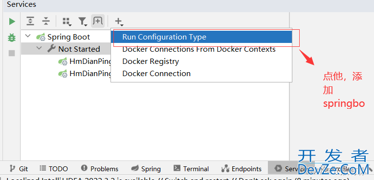Open the Filter funnel dropdown
374x180 pixels.
(83, 21)
